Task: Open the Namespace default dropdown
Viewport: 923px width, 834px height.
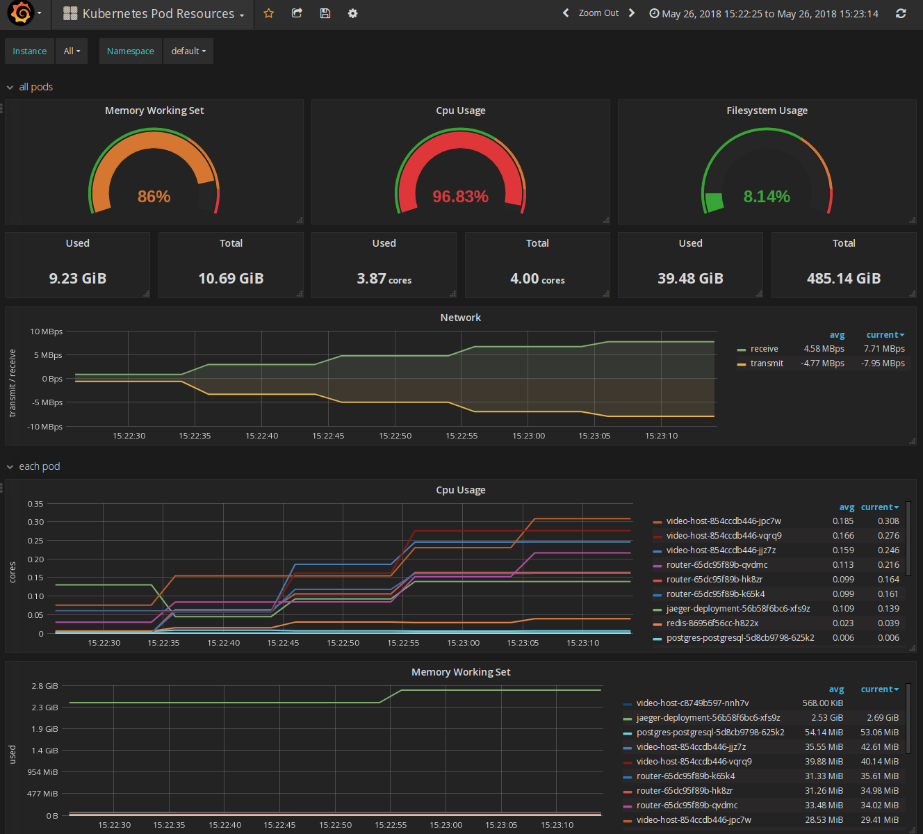Action: [x=189, y=51]
